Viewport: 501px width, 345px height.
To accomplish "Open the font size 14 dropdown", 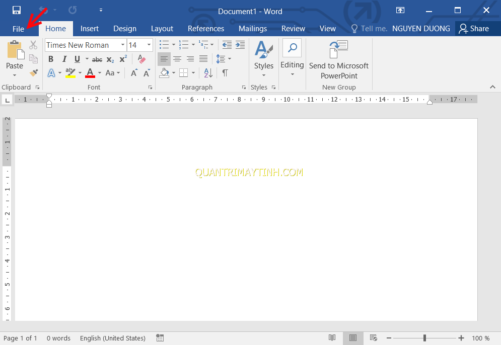I will (x=149, y=45).
